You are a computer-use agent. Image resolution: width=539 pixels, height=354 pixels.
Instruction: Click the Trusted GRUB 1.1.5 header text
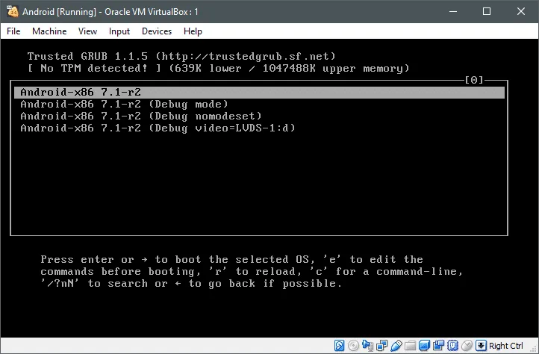(181, 56)
